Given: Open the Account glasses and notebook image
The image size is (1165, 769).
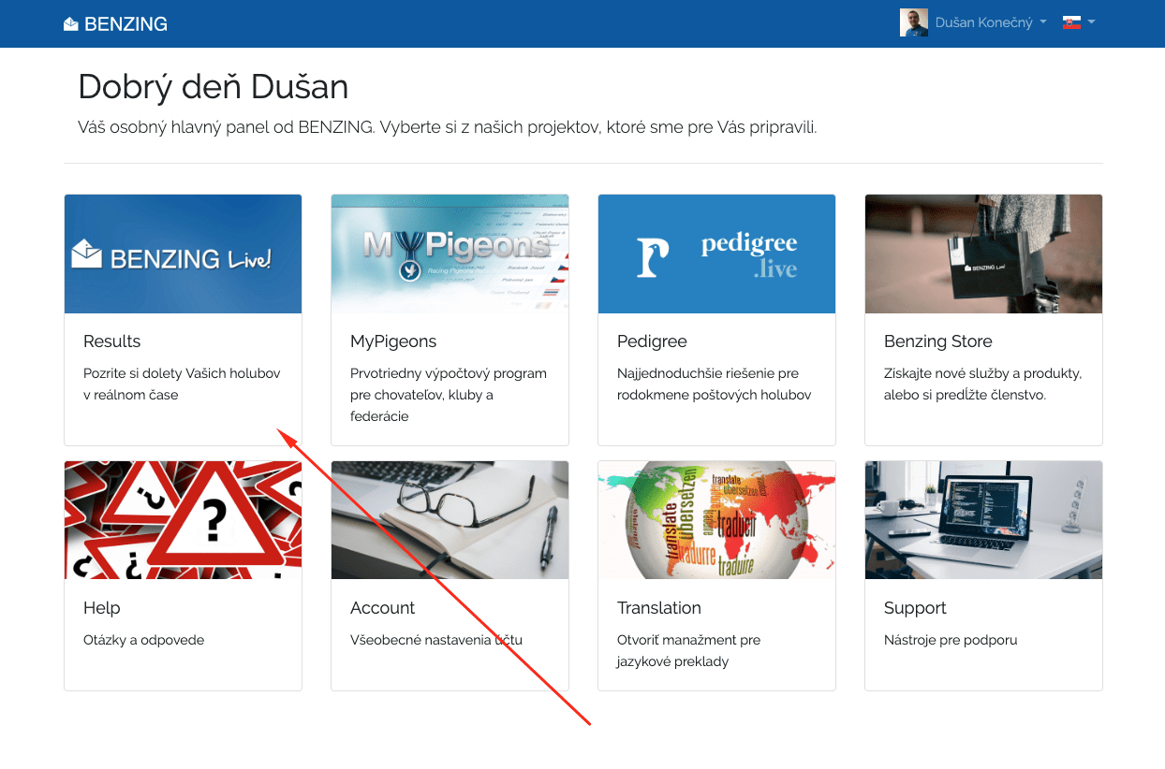Looking at the screenshot, I should tap(450, 520).
